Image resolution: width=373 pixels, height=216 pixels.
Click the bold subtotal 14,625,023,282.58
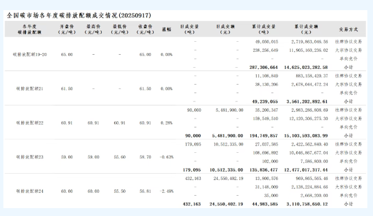[306, 68]
